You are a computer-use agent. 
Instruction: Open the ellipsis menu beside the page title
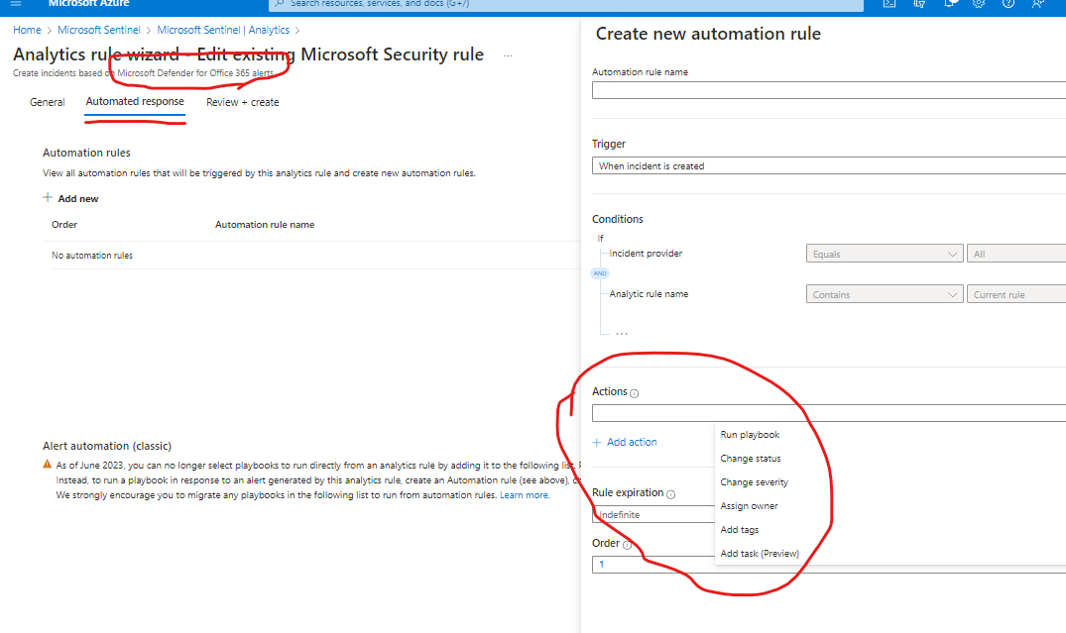tap(508, 55)
